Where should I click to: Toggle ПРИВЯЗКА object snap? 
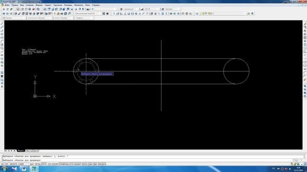tap(64, 164)
